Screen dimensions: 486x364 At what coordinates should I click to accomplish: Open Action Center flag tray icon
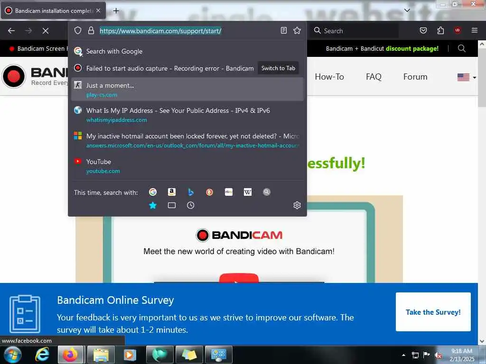click(427, 355)
